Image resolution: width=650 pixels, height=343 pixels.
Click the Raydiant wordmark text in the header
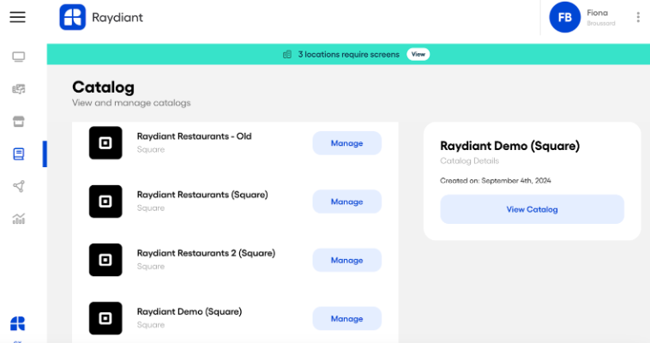coord(117,17)
